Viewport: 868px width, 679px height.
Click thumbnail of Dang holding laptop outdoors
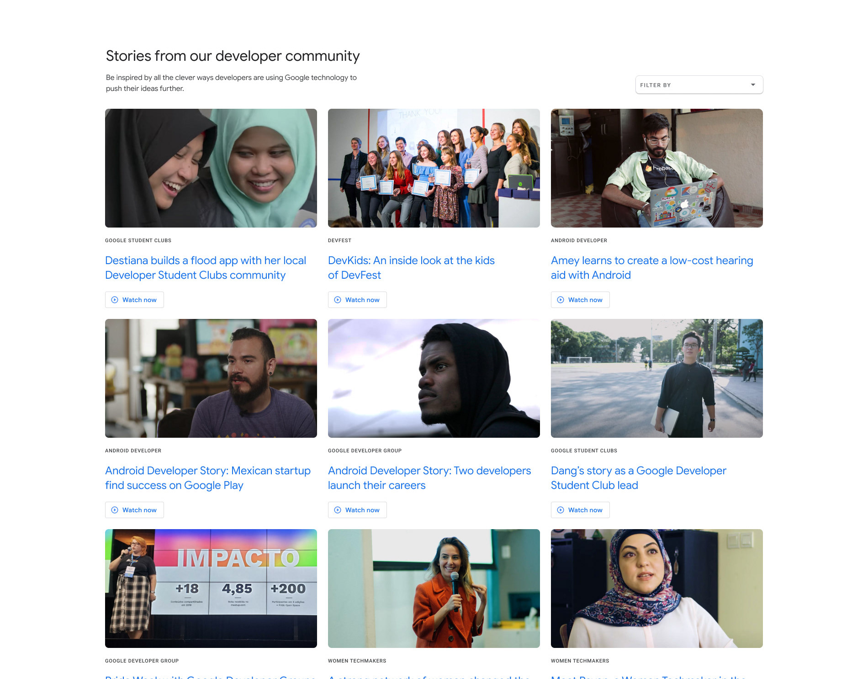pos(657,378)
